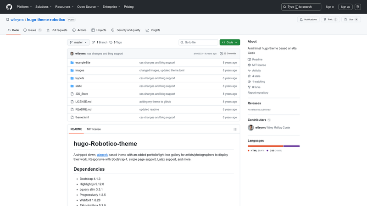
Task: Expand the Solutions menu
Action: [x=43, y=7]
